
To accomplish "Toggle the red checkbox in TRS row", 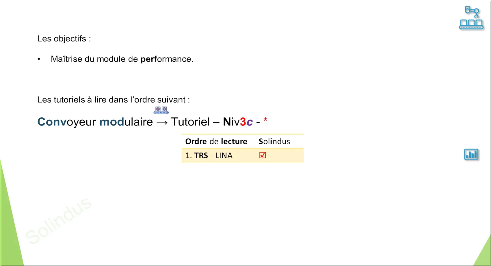I will 263,155.
